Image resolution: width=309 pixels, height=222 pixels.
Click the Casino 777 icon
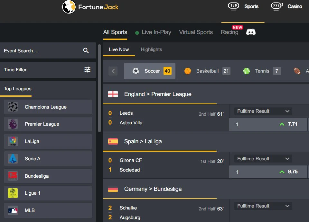[277, 6]
